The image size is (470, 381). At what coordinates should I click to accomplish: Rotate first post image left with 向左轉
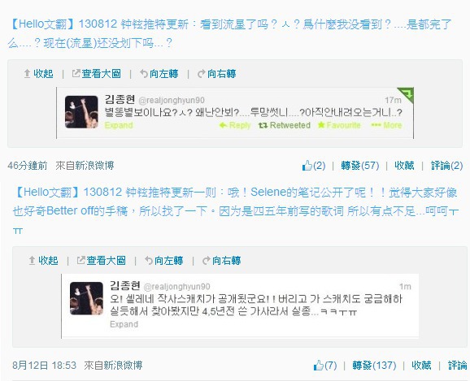click(x=159, y=74)
